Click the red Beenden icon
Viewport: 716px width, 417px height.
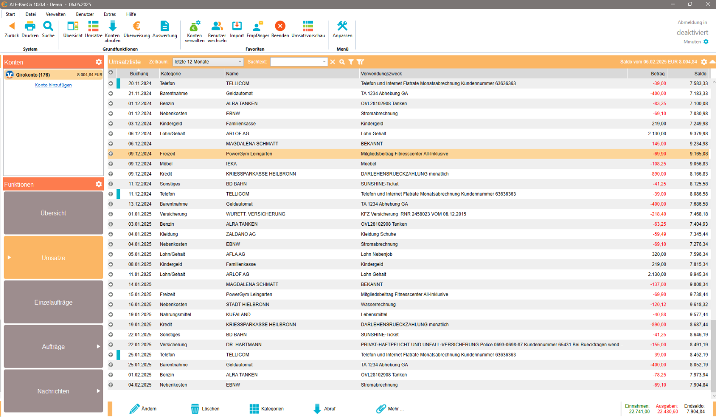point(280,26)
